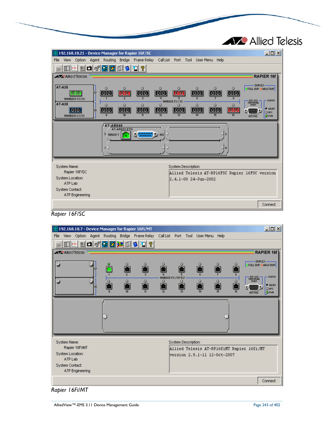Select green AT-A35 1000BASE-SX/SC uplink port
The image size is (335, 434).
(x=75, y=93)
